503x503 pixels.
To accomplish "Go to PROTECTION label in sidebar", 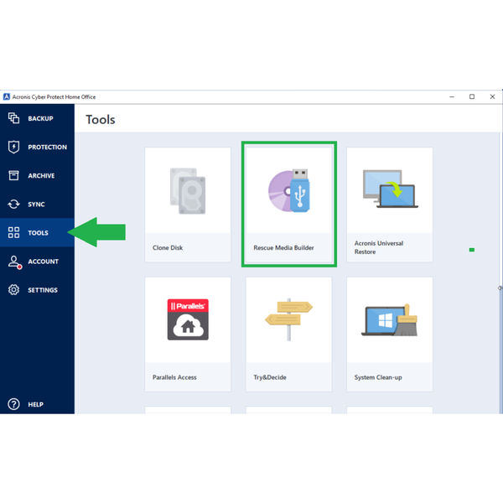I will 48,147.
